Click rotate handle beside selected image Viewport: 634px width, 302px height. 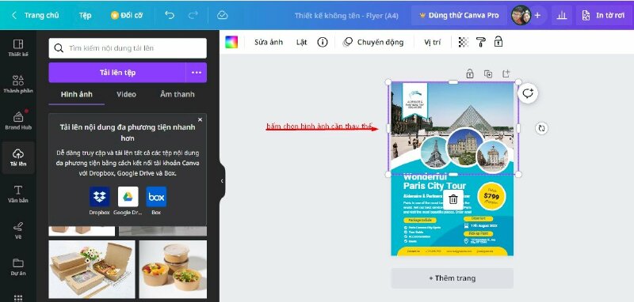541,128
